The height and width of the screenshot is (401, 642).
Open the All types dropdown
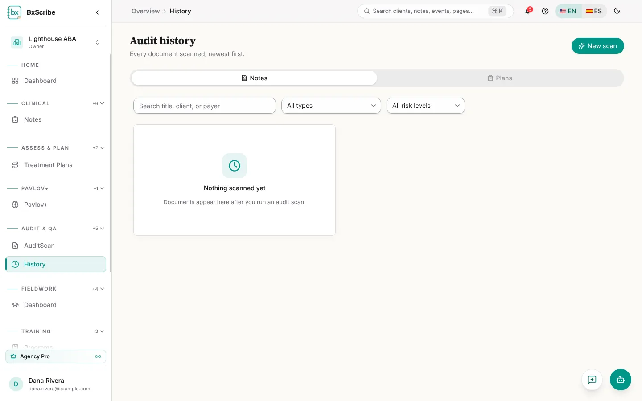coord(331,106)
